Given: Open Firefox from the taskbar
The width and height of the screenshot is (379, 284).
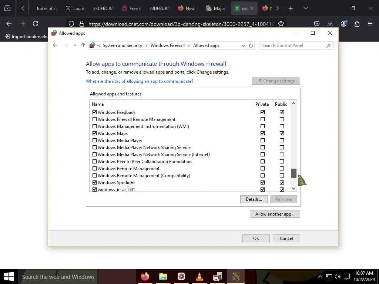Looking at the screenshot, I should (x=145, y=277).
